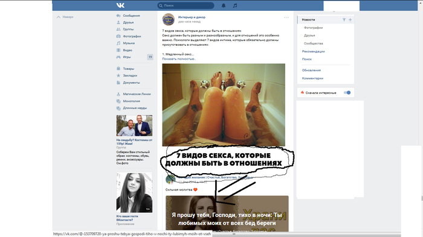Open Друзья friends icon in left sidebar
Image resolution: width=423 pixels, height=237 pixels.
click(118, 22)
